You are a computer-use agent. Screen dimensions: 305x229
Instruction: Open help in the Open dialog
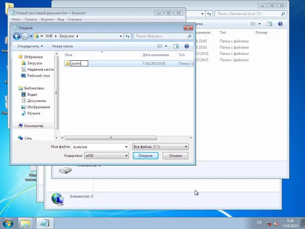(x=187, y=46)
